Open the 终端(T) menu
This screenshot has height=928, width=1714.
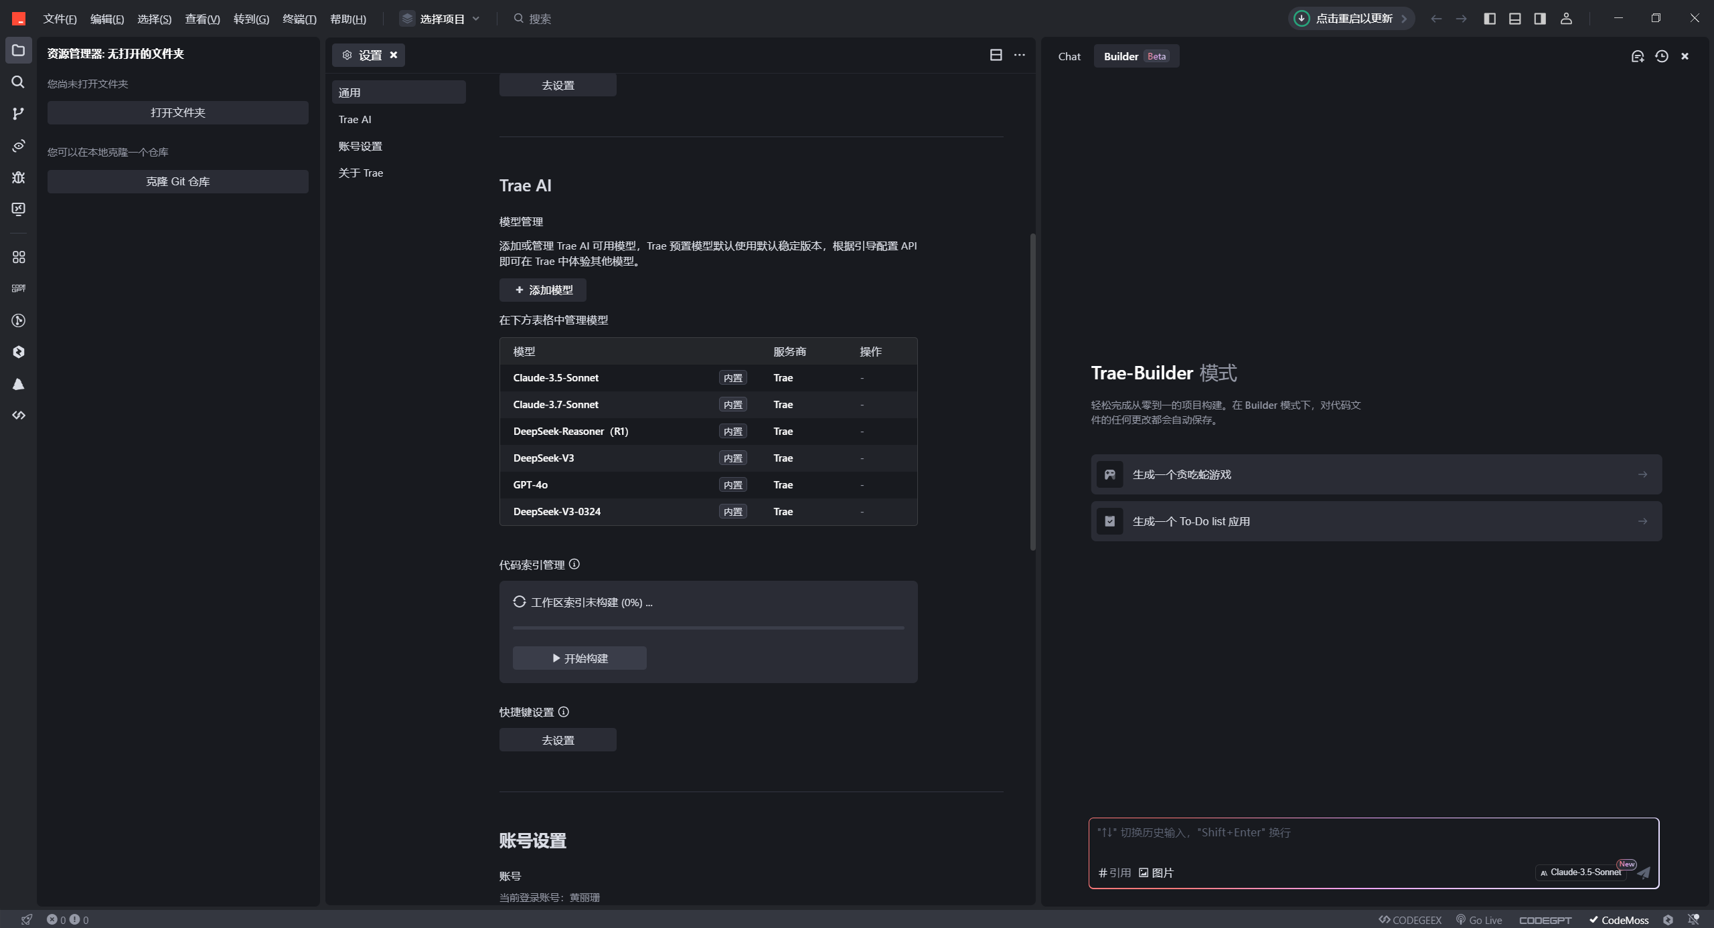pyautogui.click(x=299, y=19)
